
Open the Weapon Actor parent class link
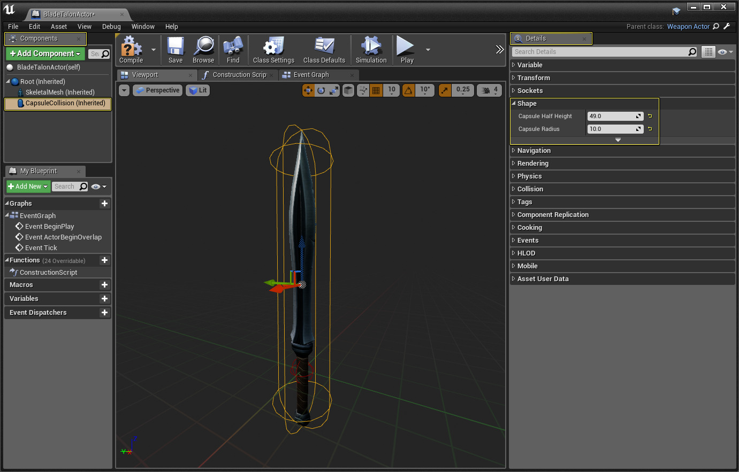pyautogui.click(x=688, y=27)
